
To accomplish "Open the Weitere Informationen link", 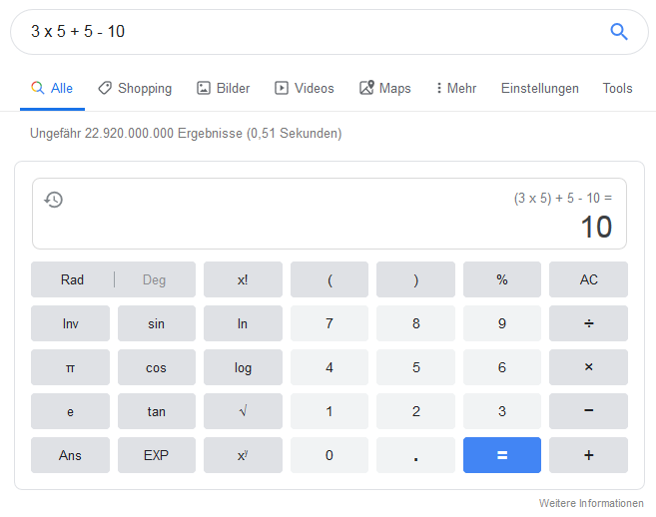I will [591, 503].
